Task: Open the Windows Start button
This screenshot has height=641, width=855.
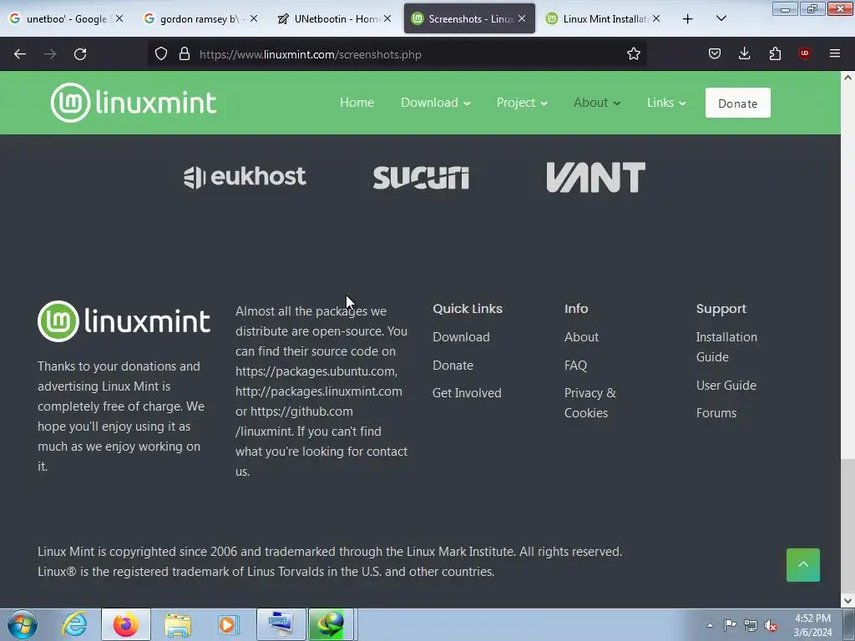Action: (x=22, y=624)
